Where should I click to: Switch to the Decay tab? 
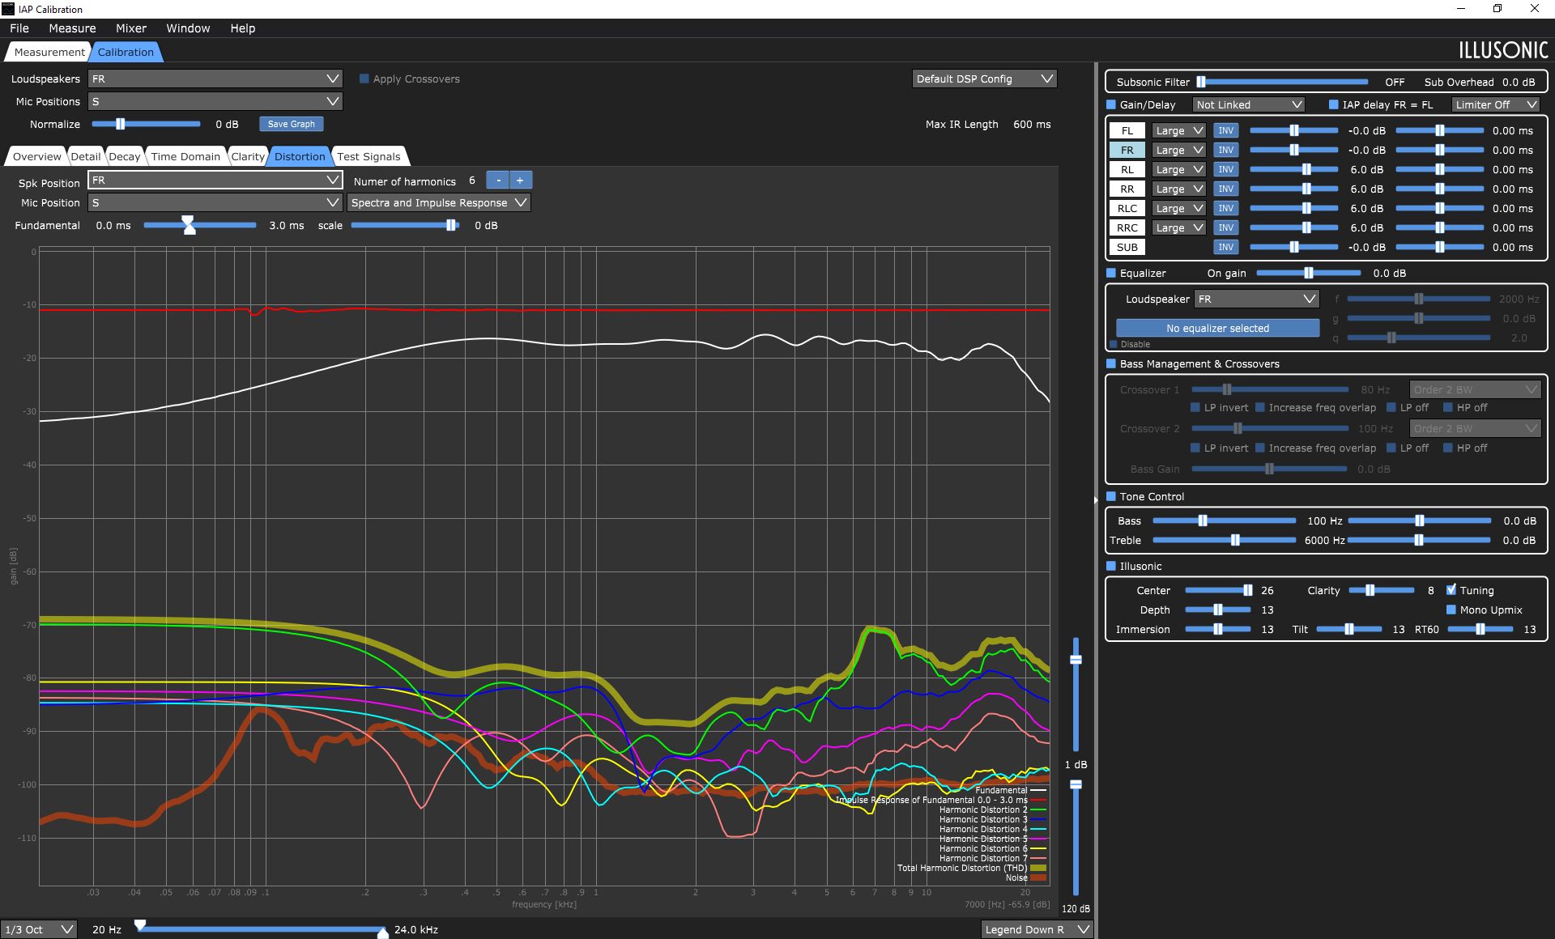pyautogui.click(x=124, y=156)
